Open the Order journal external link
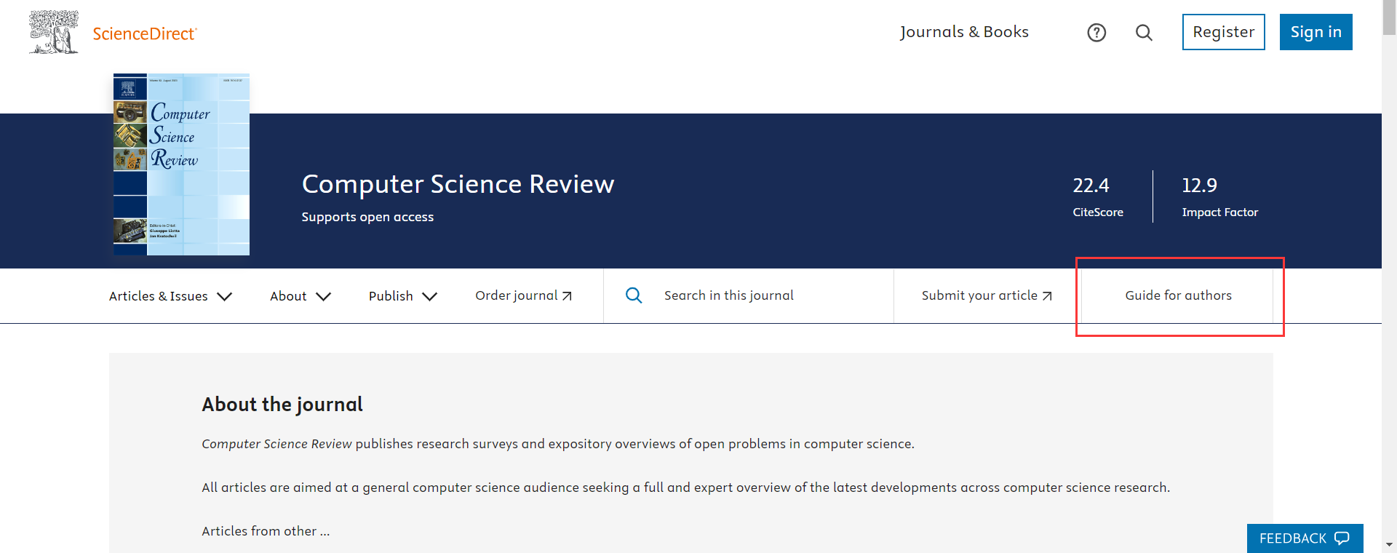This screenshot has width=1397, height=553. click(524, 295)
